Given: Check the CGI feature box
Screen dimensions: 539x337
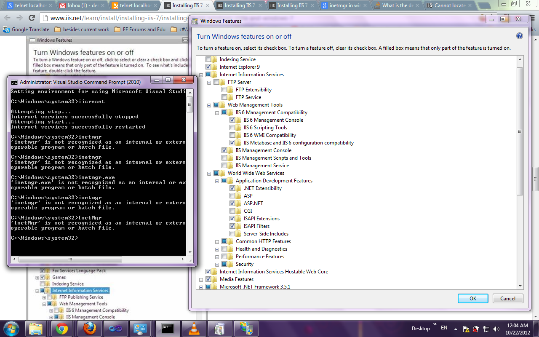Looking at the screenshot, I should pos(232,211).
